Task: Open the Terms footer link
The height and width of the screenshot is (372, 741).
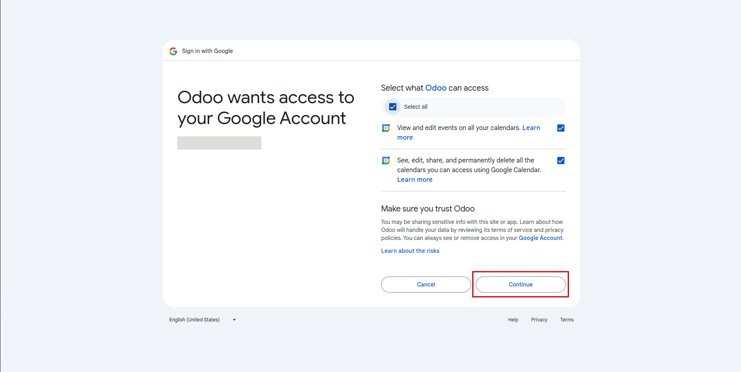Action: click(x=566, y=320)
